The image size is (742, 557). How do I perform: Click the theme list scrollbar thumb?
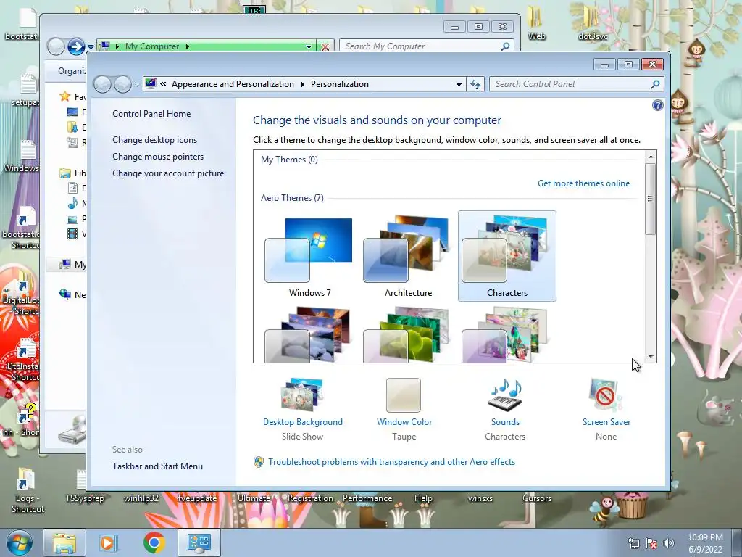pyautogui.click(x=650, y=199)
